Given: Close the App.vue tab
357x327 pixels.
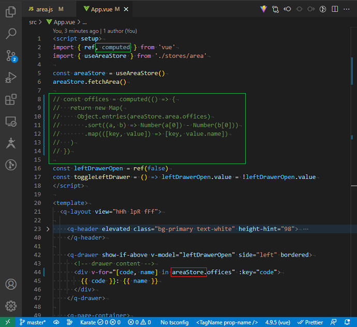Looking at the screenshot, I should (x=126, y=9).
